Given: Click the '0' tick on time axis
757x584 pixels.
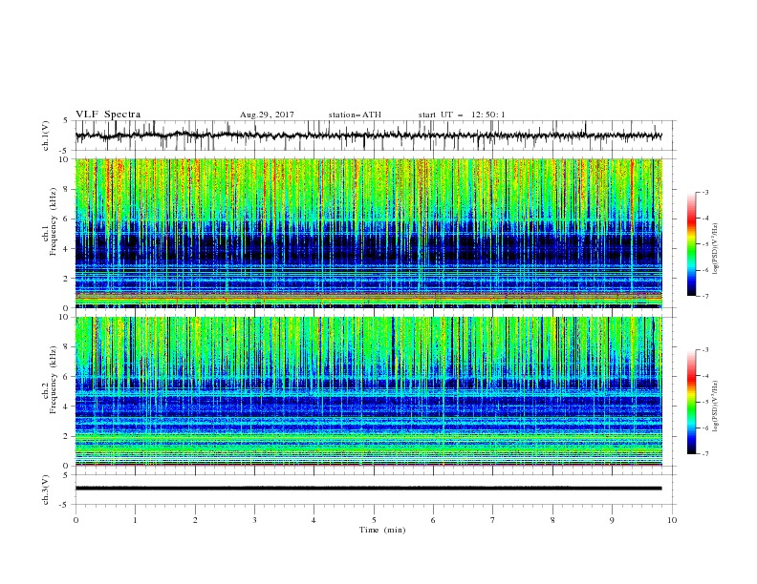Looking at the screenshot, I should click(76, 520).
